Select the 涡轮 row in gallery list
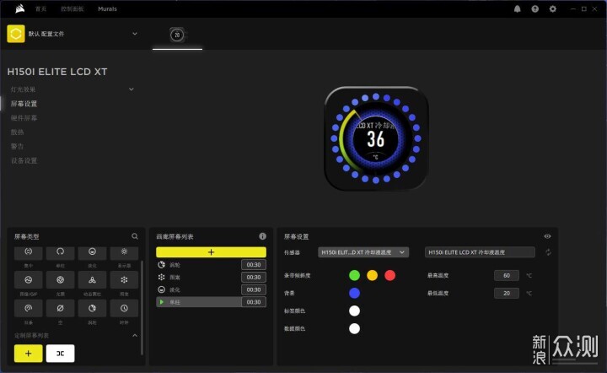 pyautogui.click(x=198, y=265)
